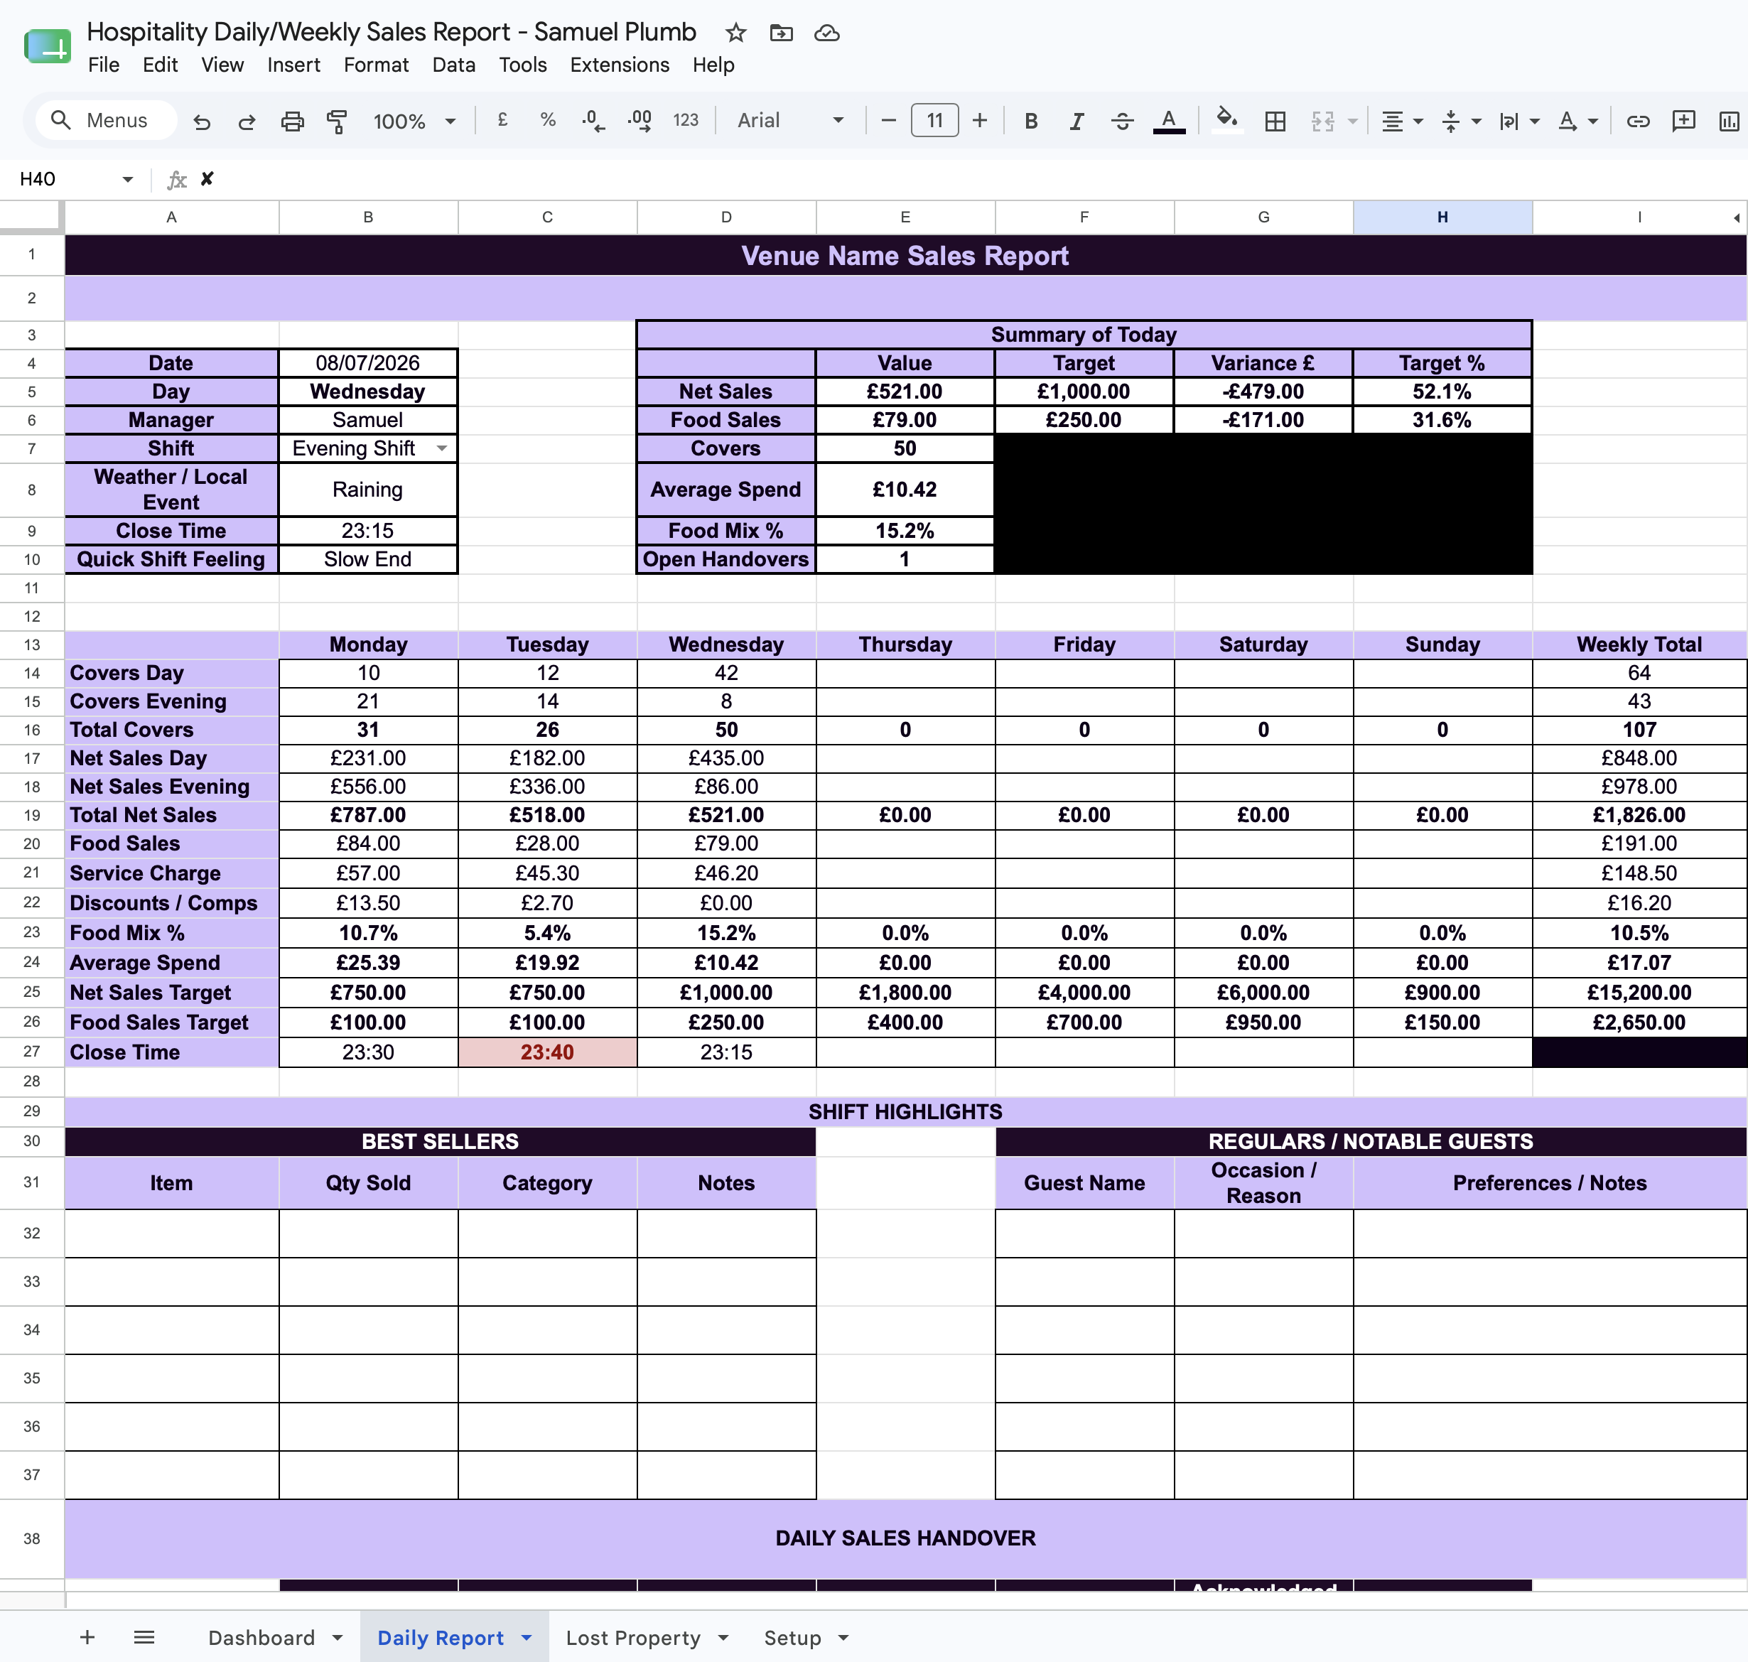Open the Text colour picker

(1169, 121)
